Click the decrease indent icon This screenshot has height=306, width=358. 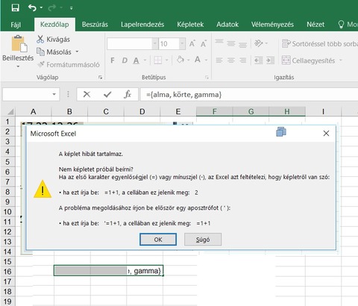click(259, 60)
